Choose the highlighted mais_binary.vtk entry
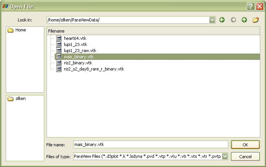The image size is (266, 167). coord(79,57)
